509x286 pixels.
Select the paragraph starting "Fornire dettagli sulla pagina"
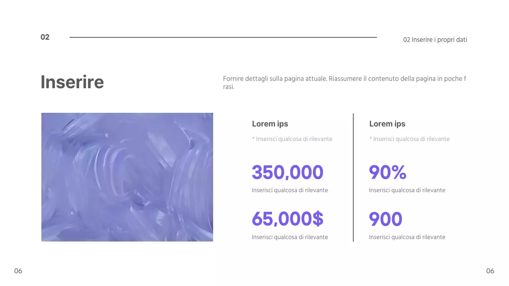pos(344,83)
